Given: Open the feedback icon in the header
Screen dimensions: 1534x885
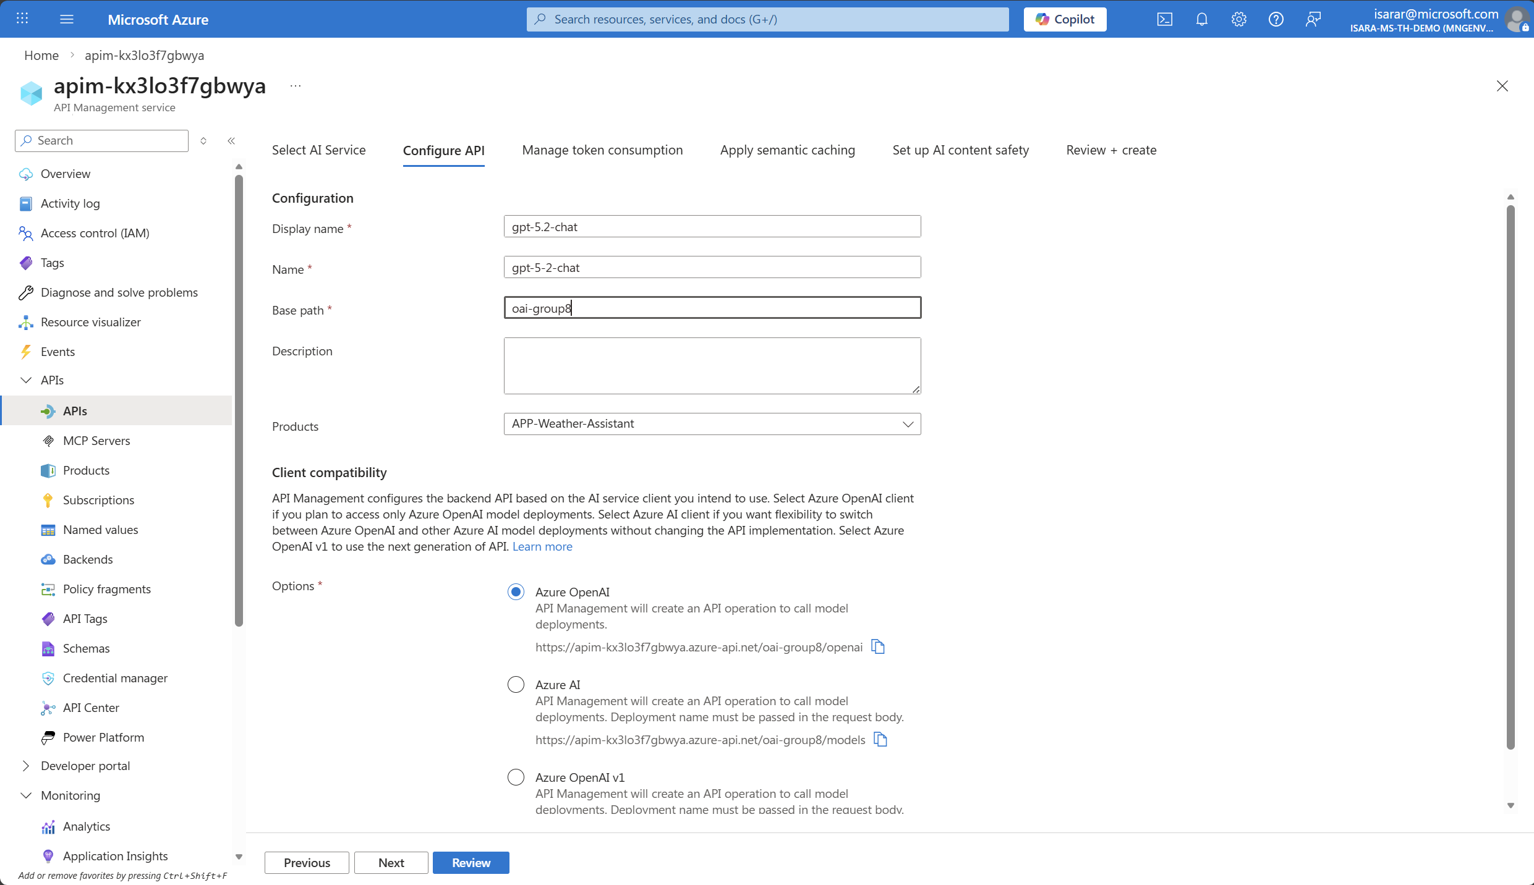Looking at the screenshot, I should tap(1313, 19).
